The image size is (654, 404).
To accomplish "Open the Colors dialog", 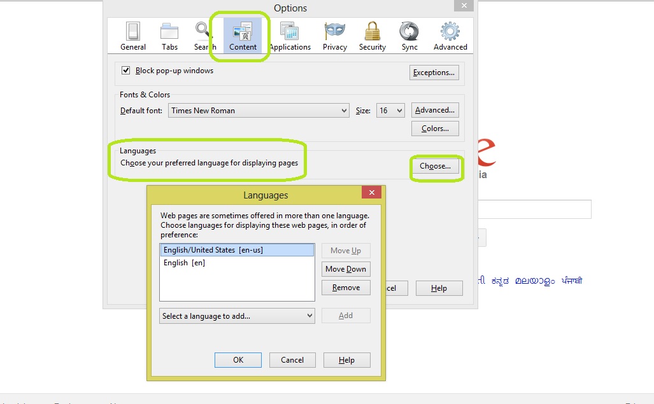I will (x=435, y=128).
